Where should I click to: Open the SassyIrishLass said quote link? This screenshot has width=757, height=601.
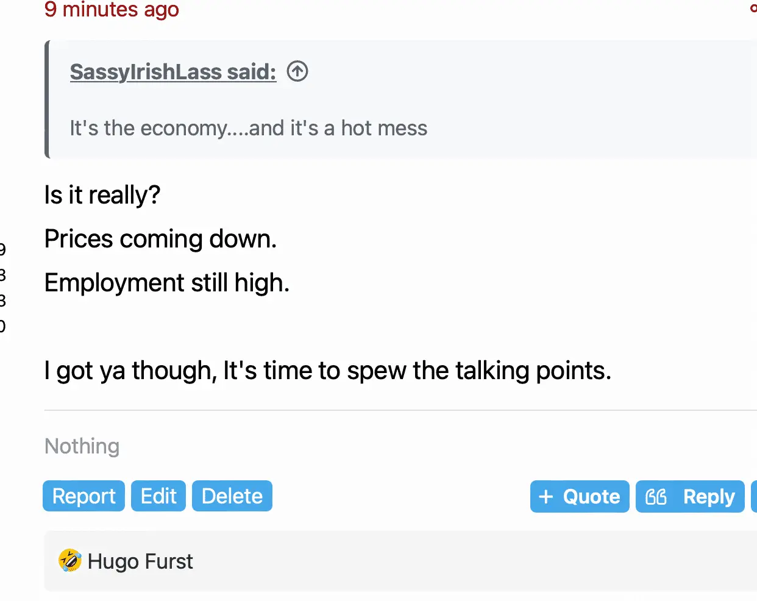173,72
